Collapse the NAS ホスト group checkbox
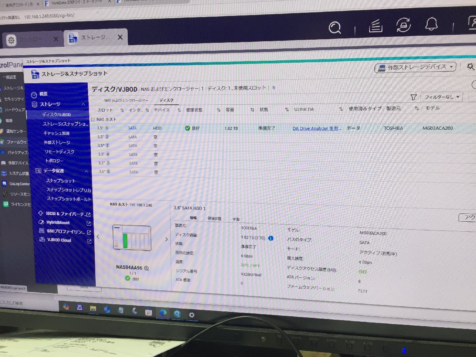 coord(93,119)
